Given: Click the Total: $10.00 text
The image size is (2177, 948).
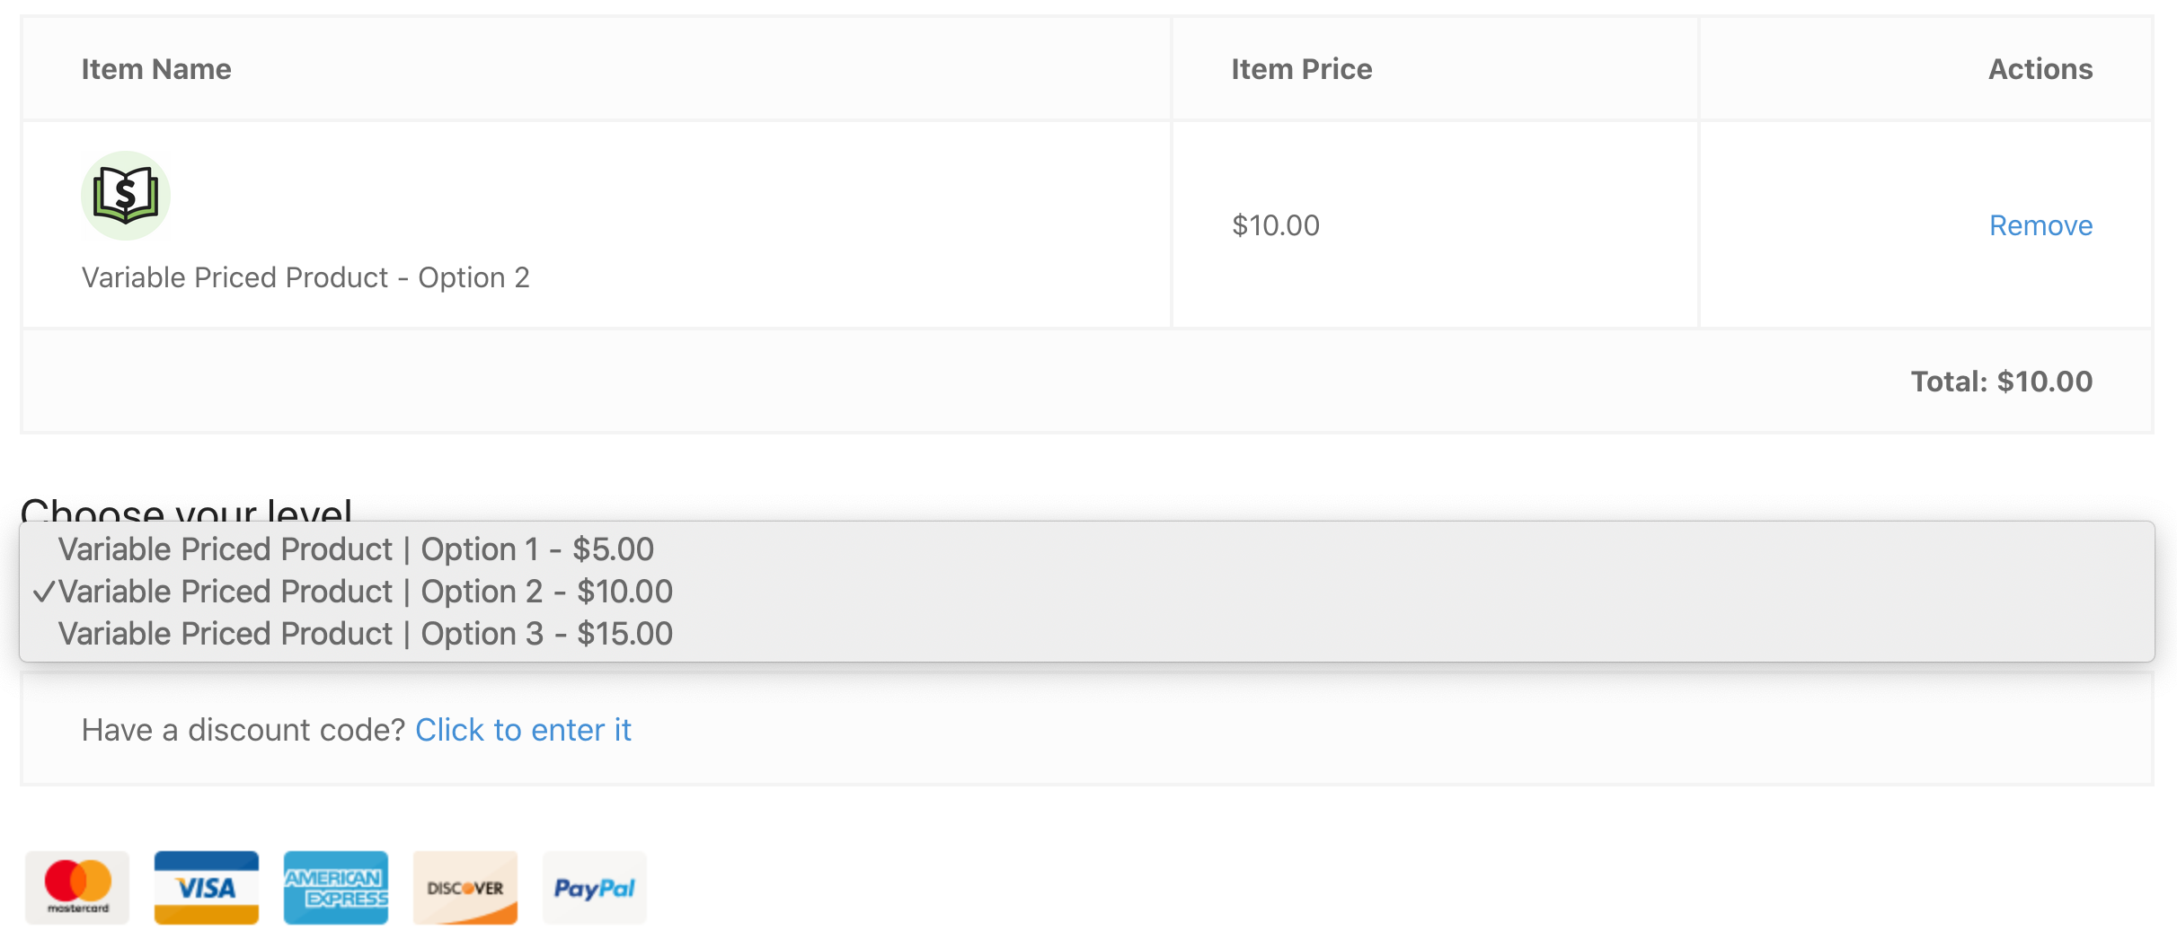Looking at the screenshot, I should tap(2002, 382).
